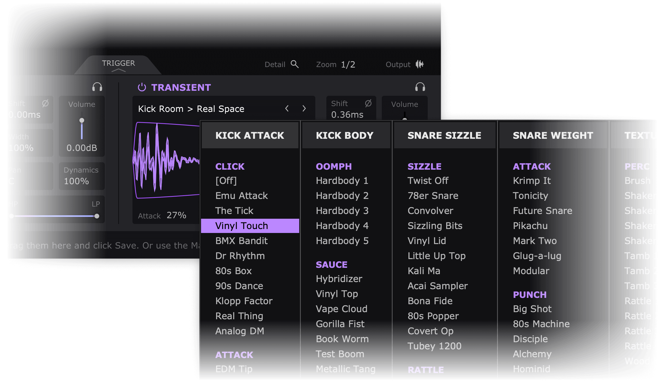The width and height of the screenshot is (667, 386).
Task: Click the left Volume fader knob
Action: 82,121
